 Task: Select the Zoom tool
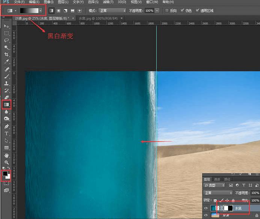[6, 163]
